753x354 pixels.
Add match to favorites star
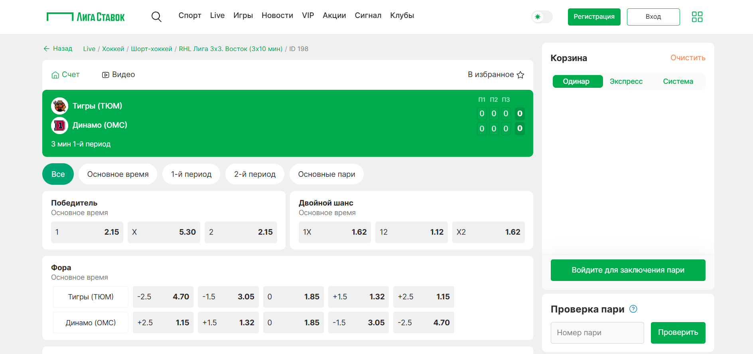click(520, 75)
